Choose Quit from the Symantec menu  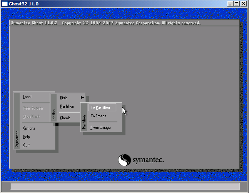point(26,145)
